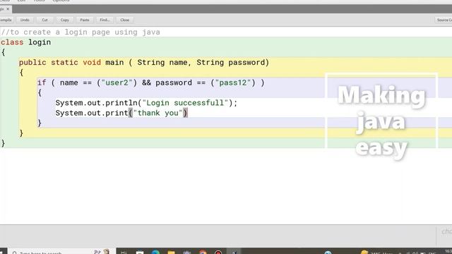Open the Source Code view dropdown
The width and height of the screenshot is (452, 254).
click(x=444, y=20)
